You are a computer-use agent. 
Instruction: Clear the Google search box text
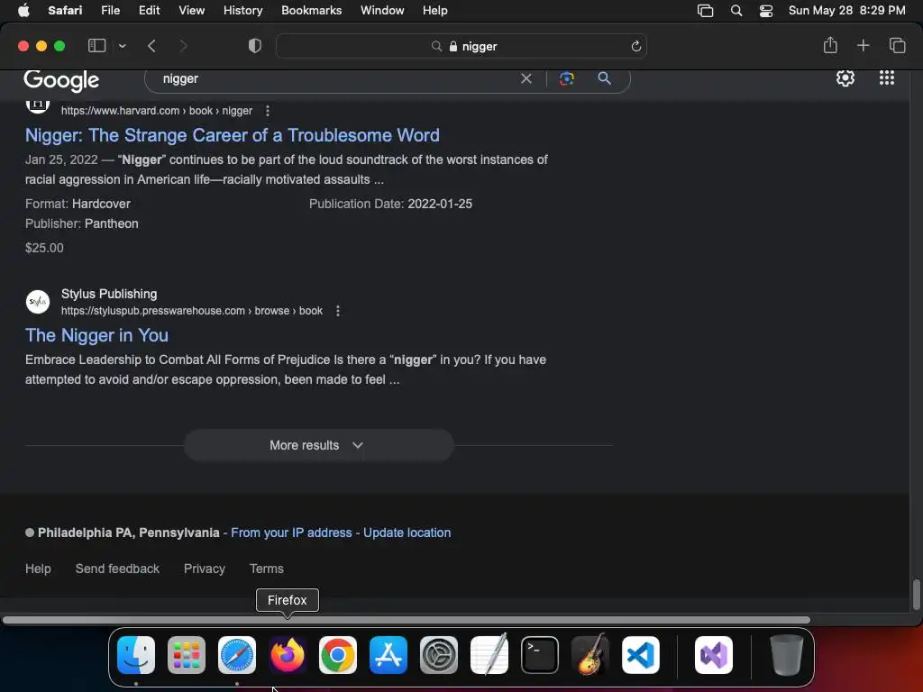tap(526, 79)
